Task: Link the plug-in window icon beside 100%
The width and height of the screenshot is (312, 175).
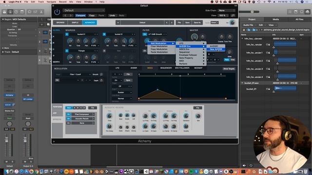Action: 233,16
